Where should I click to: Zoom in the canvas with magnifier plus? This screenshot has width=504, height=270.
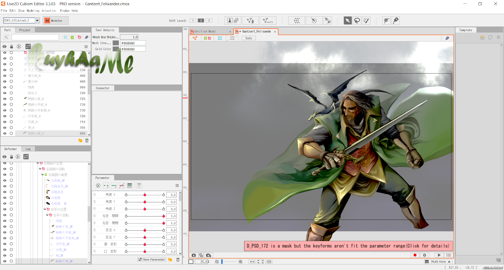240,262
